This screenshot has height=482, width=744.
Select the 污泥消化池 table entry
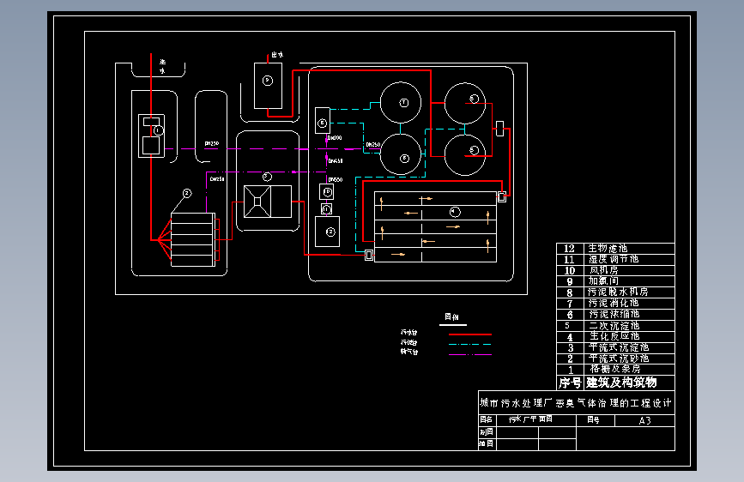tap(614, 303)
